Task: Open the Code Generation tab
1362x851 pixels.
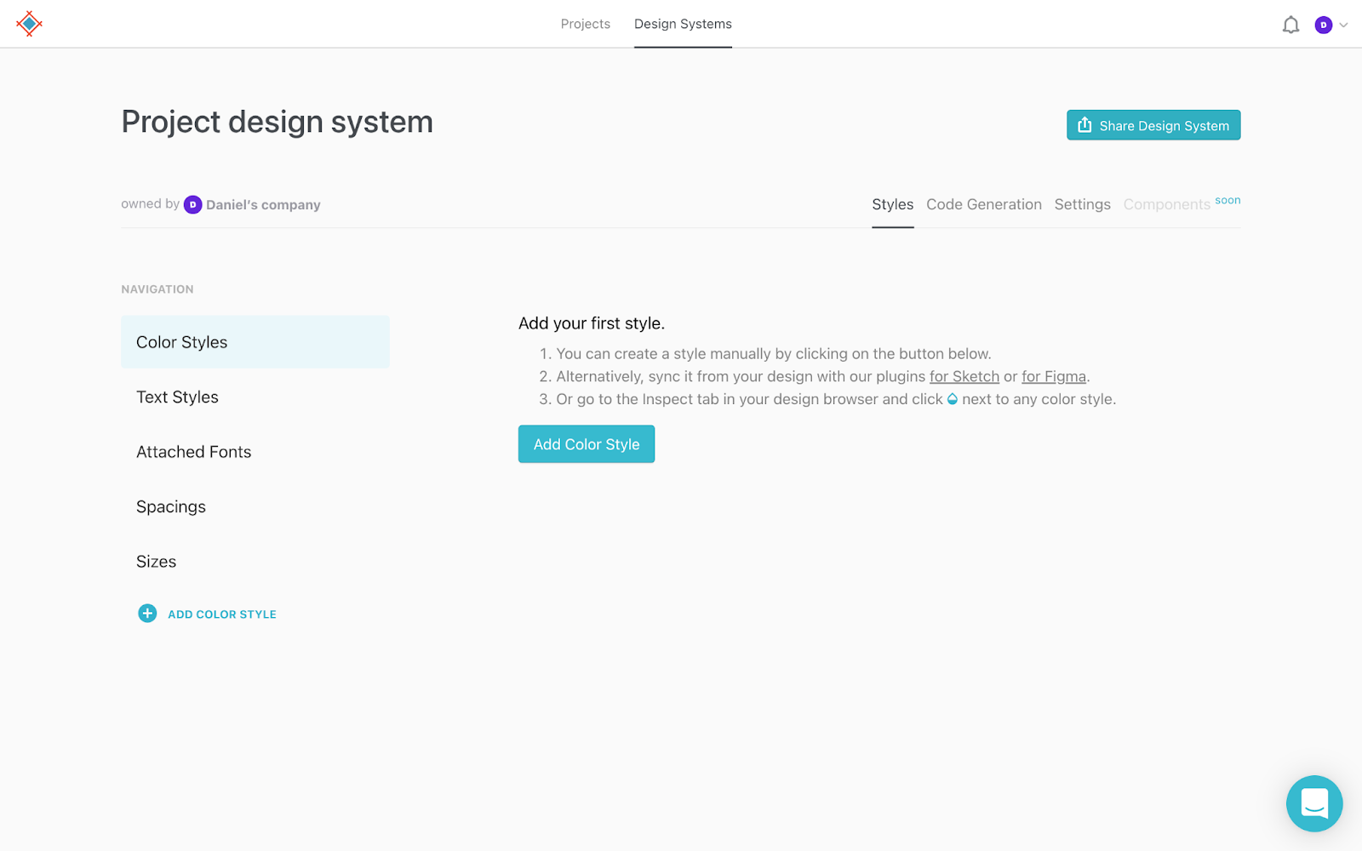Action: (984, 204)
